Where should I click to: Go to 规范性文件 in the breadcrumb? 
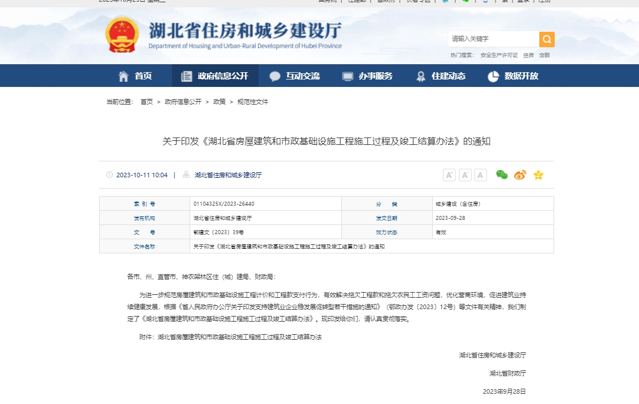(253, 102)
